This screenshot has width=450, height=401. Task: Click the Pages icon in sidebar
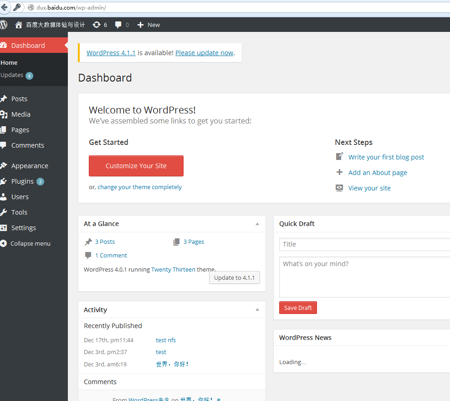pyautogui.click(x=3, y=130)
